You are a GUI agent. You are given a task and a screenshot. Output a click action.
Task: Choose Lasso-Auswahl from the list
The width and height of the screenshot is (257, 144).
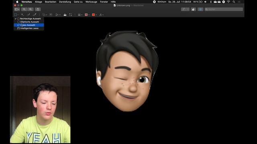(x=29, y=25)
